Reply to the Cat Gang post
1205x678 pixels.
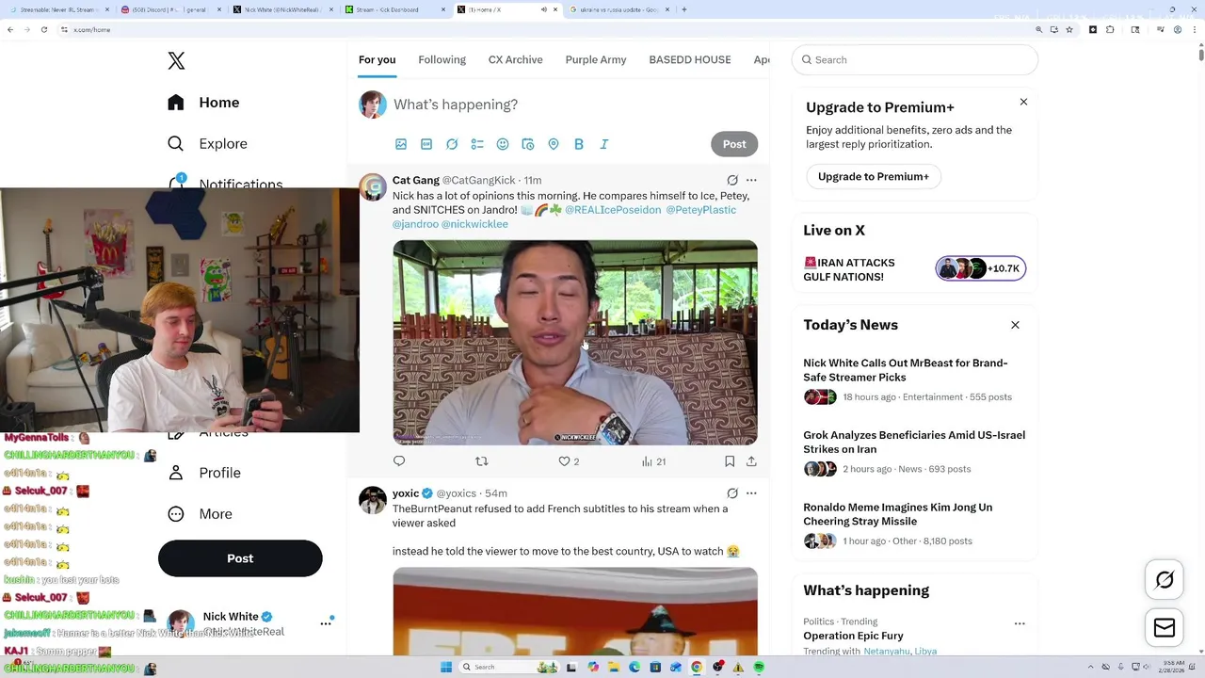pyautogui.click(x=399, y=461)
